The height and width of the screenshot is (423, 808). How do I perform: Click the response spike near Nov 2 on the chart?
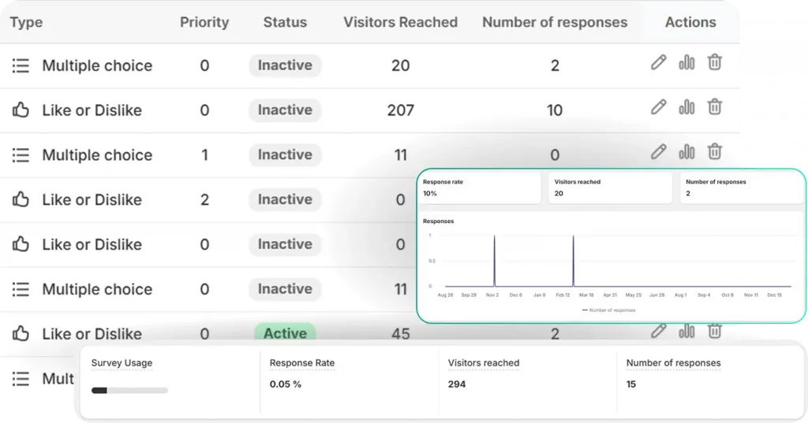495,260
